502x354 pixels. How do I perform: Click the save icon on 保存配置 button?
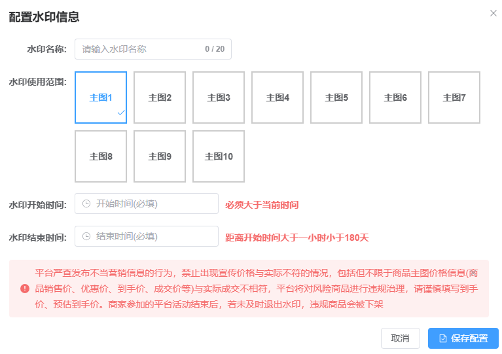click(442, 338)
